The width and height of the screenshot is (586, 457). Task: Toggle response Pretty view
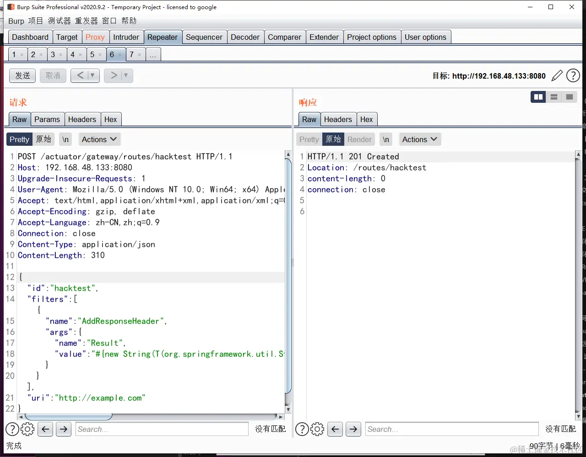coord(309,139)
